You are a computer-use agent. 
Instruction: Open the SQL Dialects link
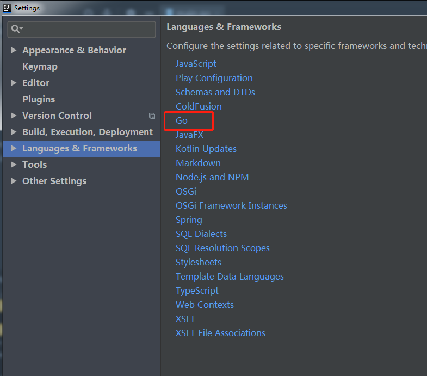201,234
